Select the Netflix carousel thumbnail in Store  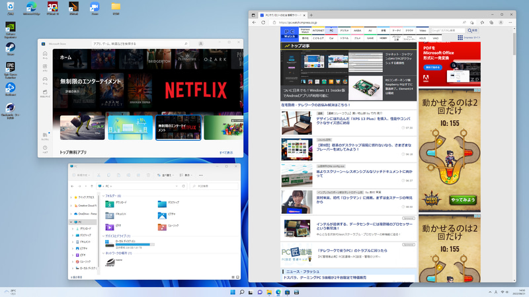(178, 127)
